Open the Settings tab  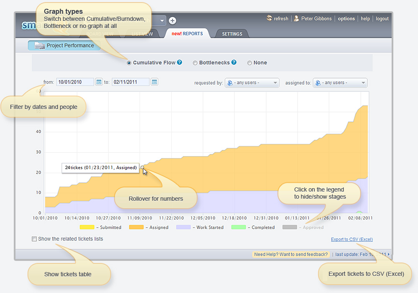(232, 34)
